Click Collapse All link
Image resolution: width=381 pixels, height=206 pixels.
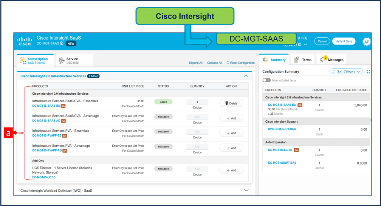pos(214,63)
